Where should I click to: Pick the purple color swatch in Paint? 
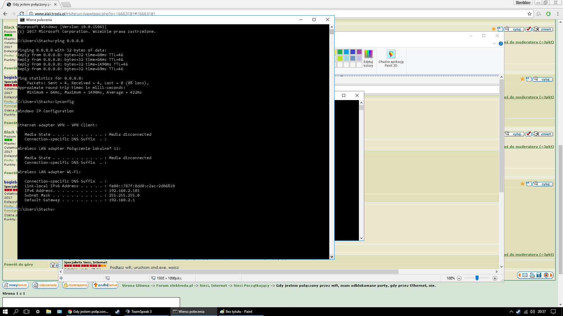[359, 52]
